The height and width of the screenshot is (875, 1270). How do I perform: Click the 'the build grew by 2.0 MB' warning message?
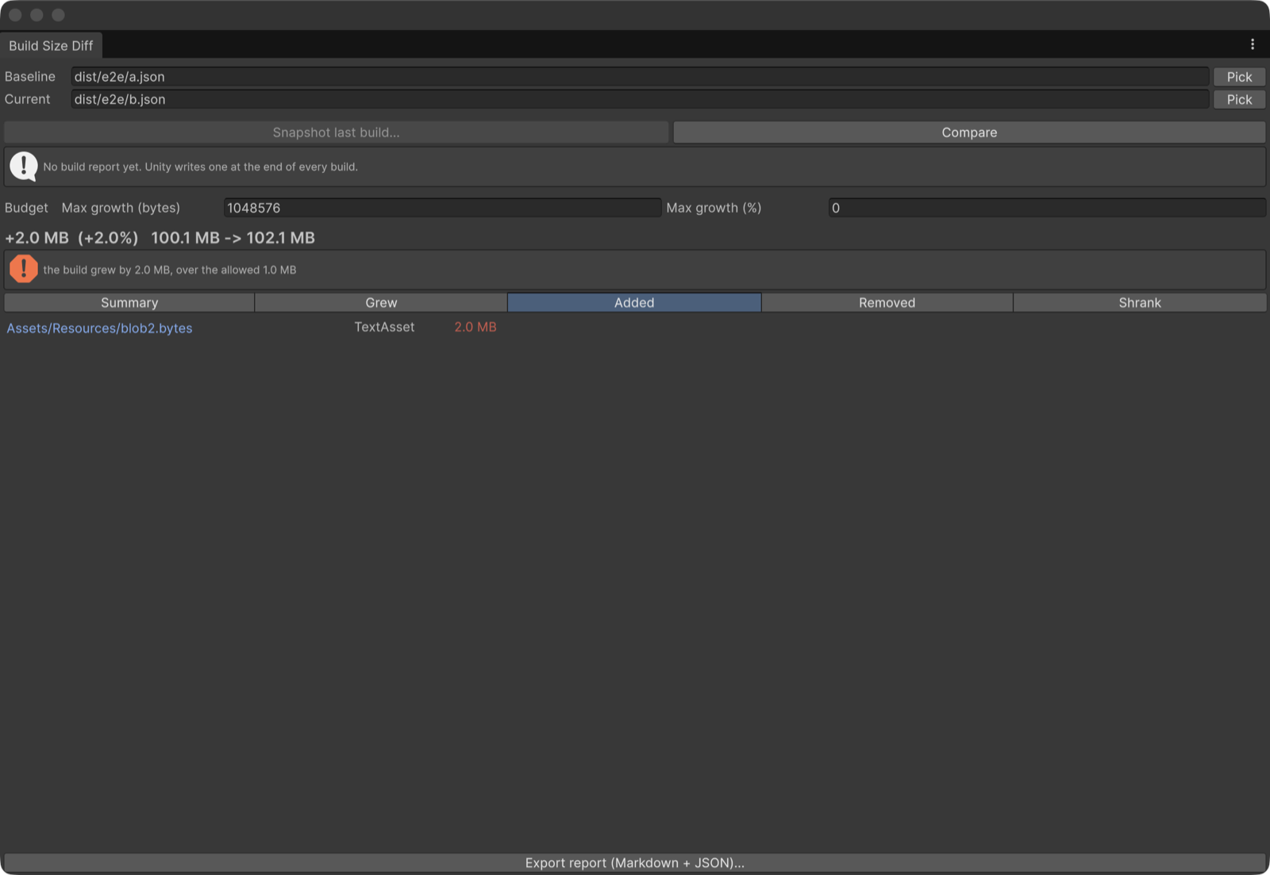point(170,270)
